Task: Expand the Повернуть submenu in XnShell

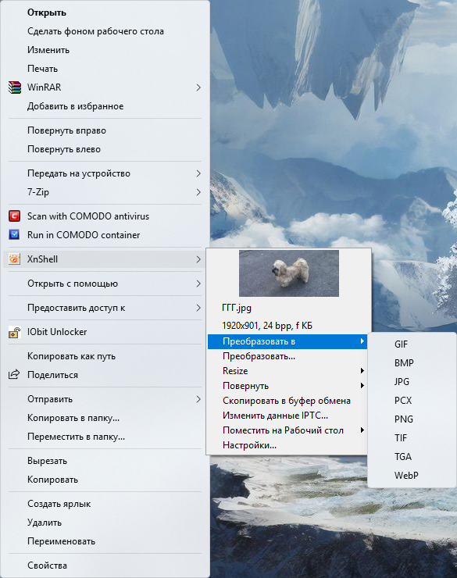Action: 362,386
